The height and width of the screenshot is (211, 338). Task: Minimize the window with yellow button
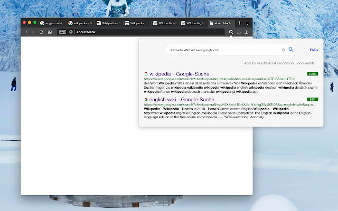click(30, 22)
